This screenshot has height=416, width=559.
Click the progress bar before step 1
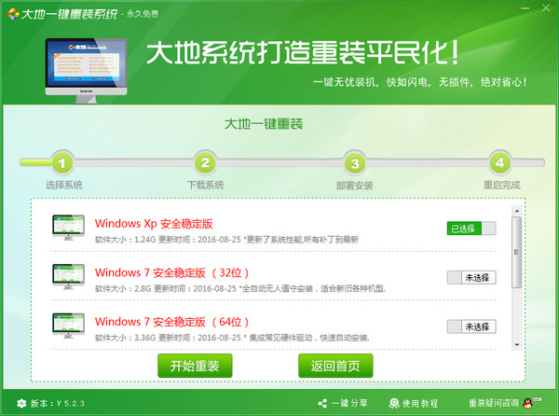[x=35, y=163]
